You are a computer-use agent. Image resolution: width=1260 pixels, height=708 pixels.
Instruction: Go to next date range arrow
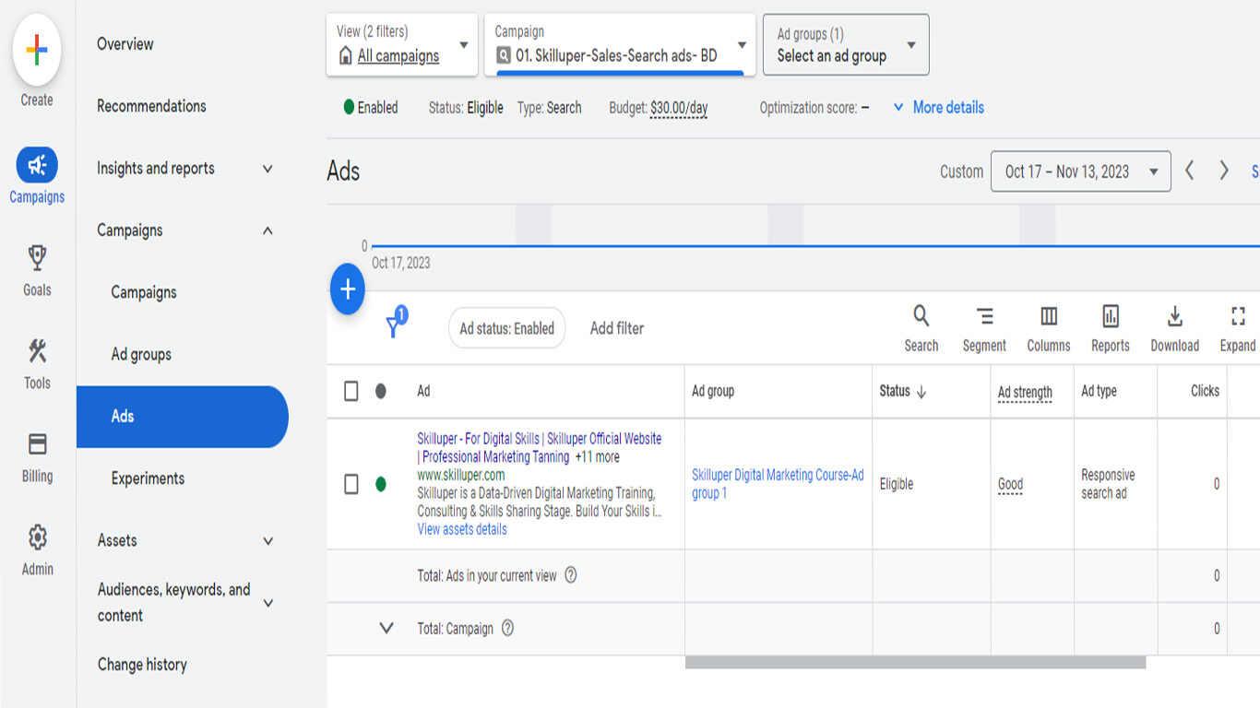click(x=1224, y=171)
